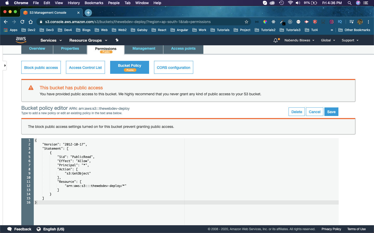Open the Angular extension icon
Image resolution: width=374 pixels, height=233 pixels.
[x=315, y=22]
